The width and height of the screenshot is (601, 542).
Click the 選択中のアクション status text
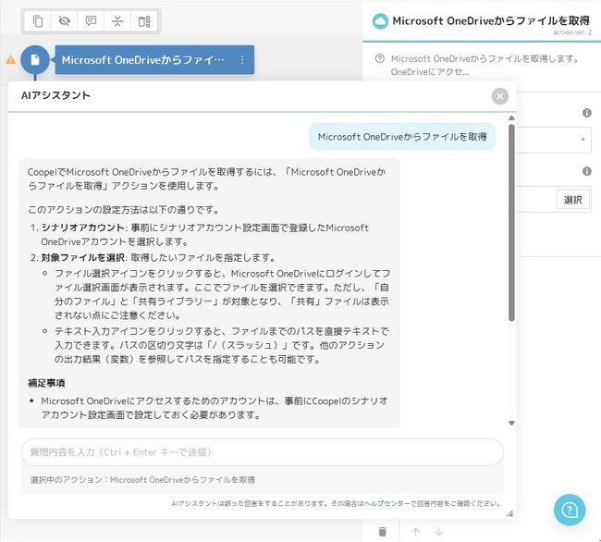[142, 480]
